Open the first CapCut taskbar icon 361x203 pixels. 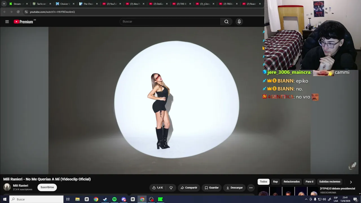pos(87,199)
